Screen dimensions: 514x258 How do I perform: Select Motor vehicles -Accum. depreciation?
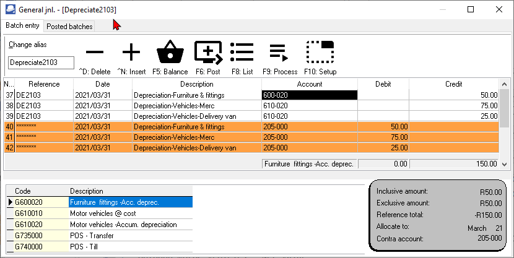131,225
